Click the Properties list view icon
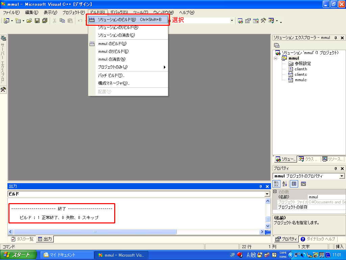346x260 pixels. (294, 184)
